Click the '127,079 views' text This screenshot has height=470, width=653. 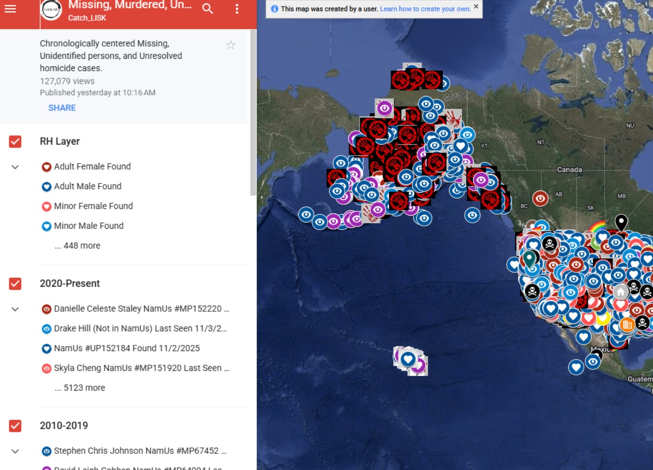tap(67, 81)
